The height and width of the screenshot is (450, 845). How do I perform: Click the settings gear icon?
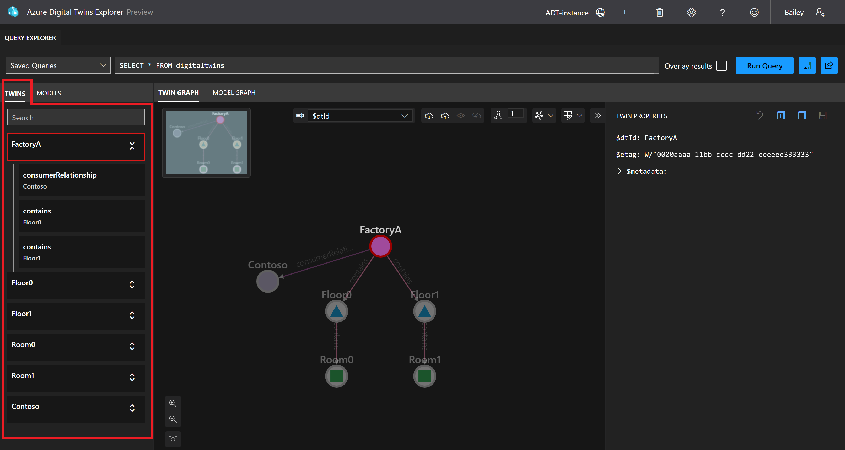pyautogui.click(x=691, y=12)
